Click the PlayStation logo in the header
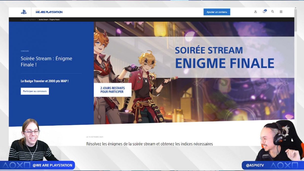 pos(24,12)
